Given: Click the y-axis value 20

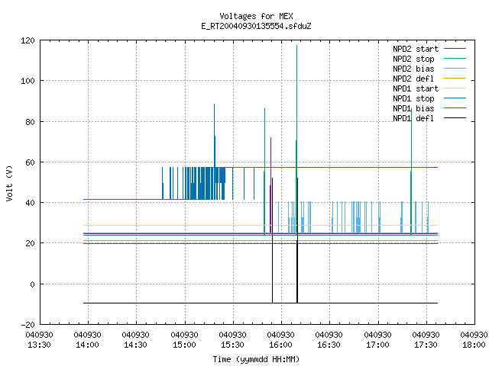Looking at the screenshot, I should (30, 244).
